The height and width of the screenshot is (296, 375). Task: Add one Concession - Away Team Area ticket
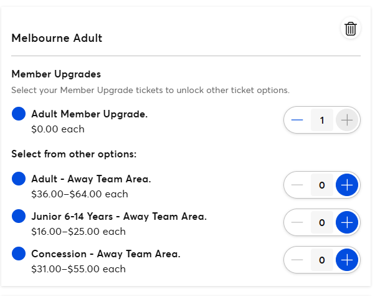pos(347,260)
